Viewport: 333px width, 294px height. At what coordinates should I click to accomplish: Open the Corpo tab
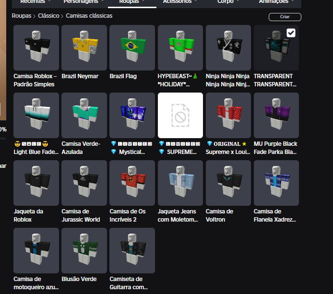click(x=228, y=2)
